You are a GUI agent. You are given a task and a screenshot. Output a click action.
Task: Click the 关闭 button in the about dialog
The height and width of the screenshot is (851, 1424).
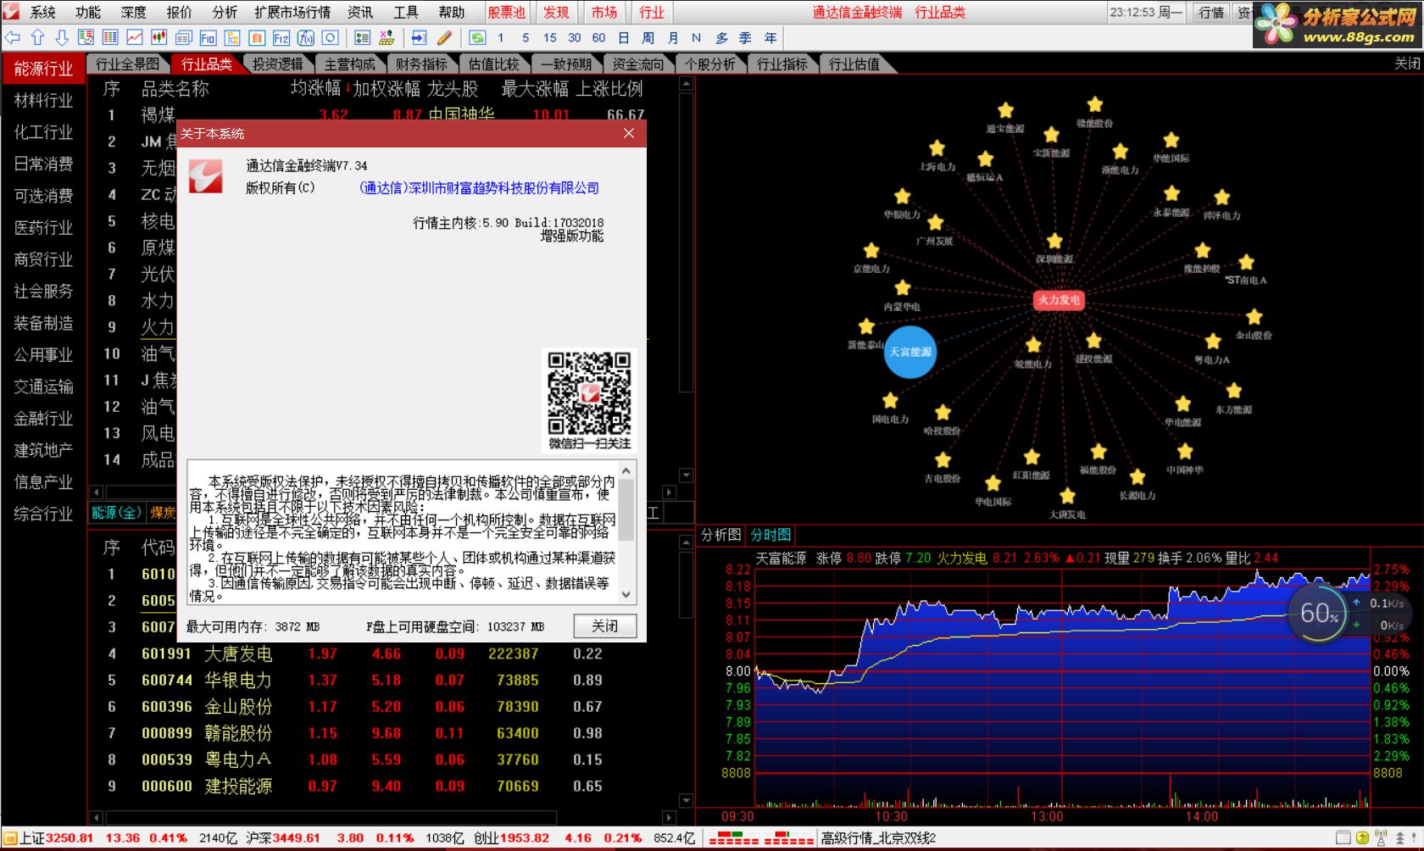604,626
